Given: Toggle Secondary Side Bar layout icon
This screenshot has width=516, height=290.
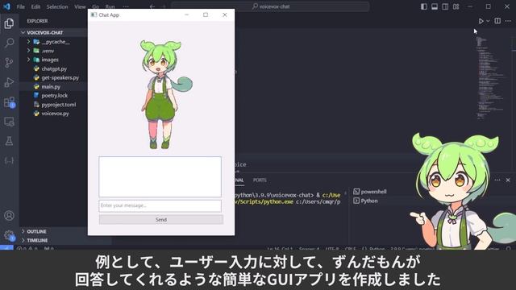Looking at the screenshot, I should click(445, 6).
